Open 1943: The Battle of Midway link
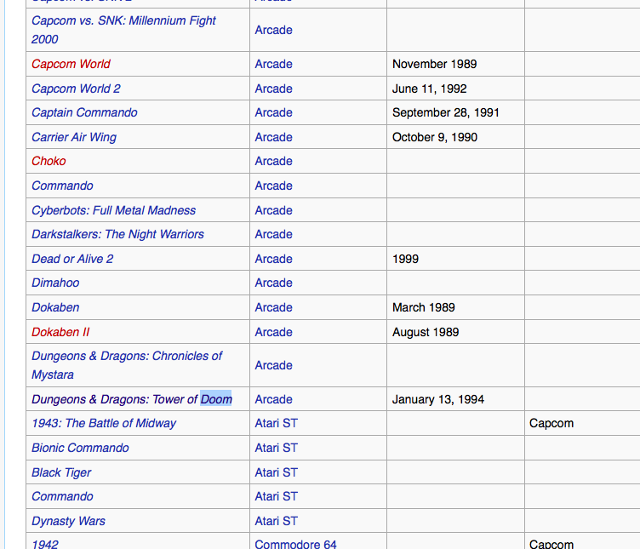Image resolution: width=640 pixels, height=549 pixels. tap(104, 423)
